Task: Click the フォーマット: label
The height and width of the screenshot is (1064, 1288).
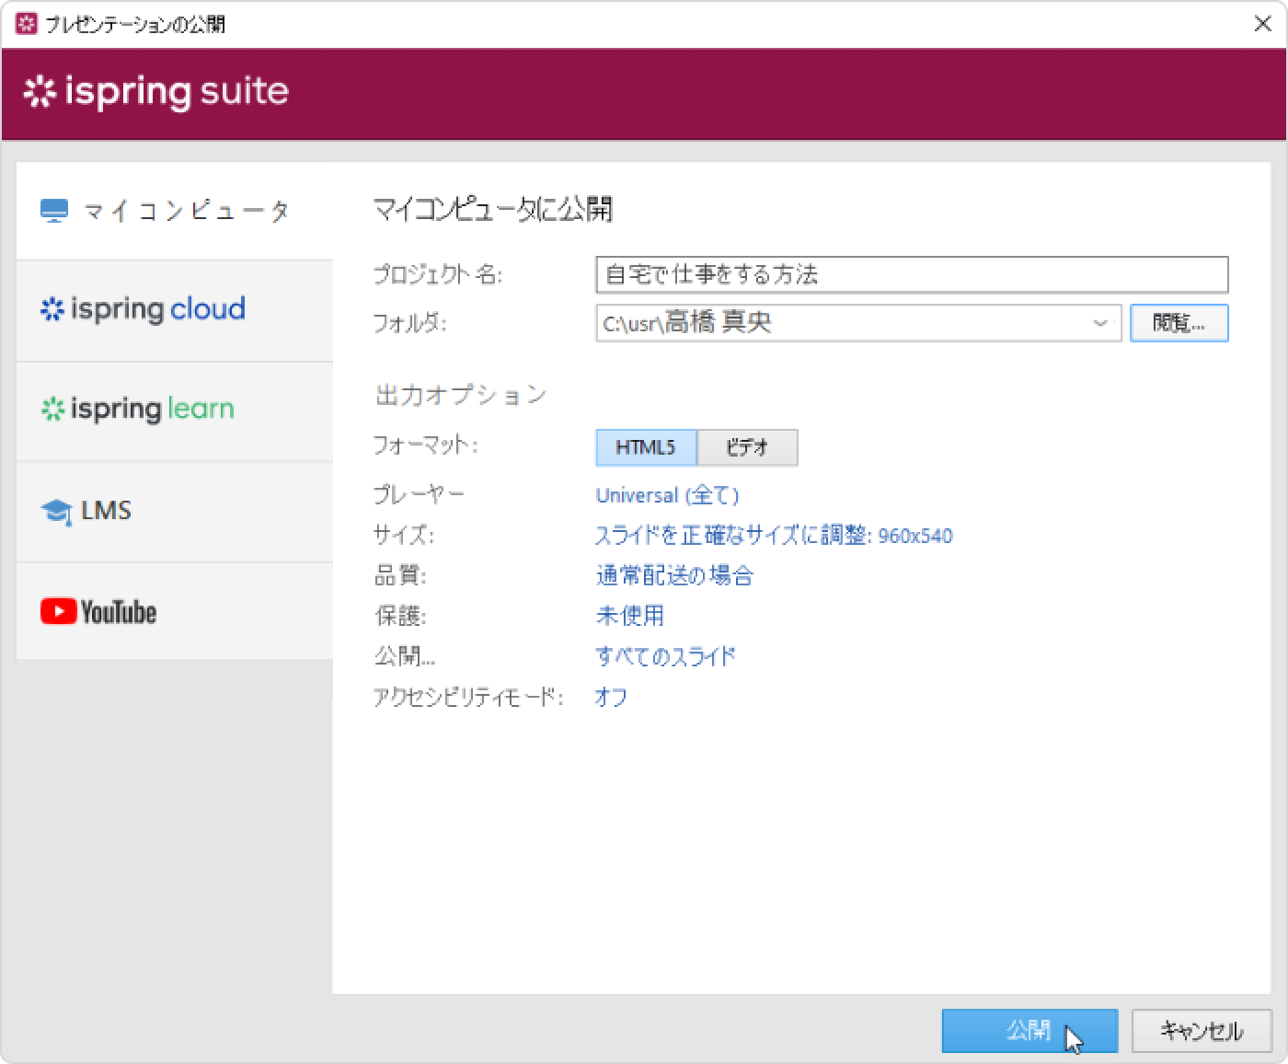Action: pos(425,446)
